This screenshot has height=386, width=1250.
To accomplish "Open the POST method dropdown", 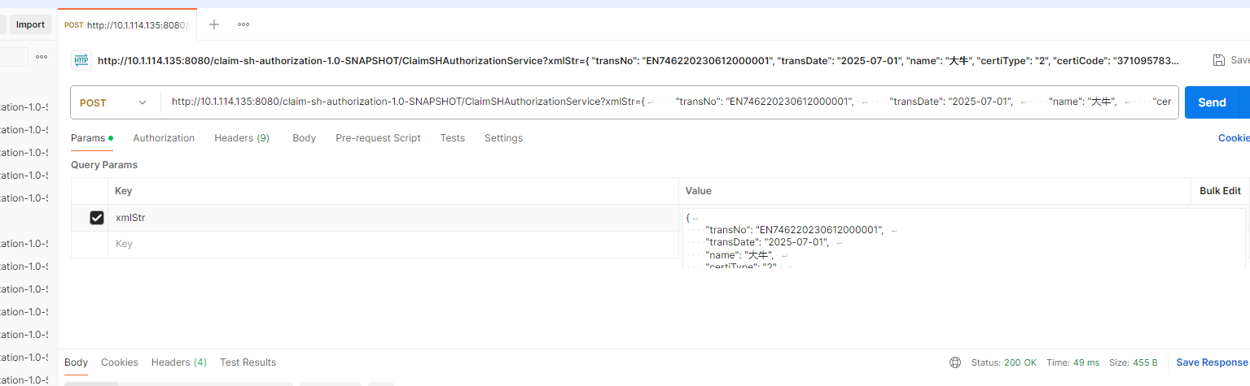I will click(114, 102).
